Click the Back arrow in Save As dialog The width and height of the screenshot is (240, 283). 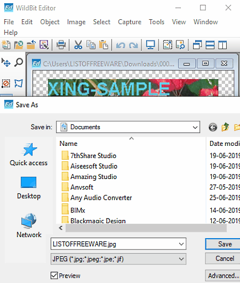pos(213,127)
